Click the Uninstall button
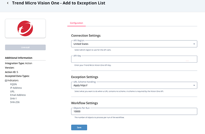The height and width of the screenshot is (134, 205). 25,47
